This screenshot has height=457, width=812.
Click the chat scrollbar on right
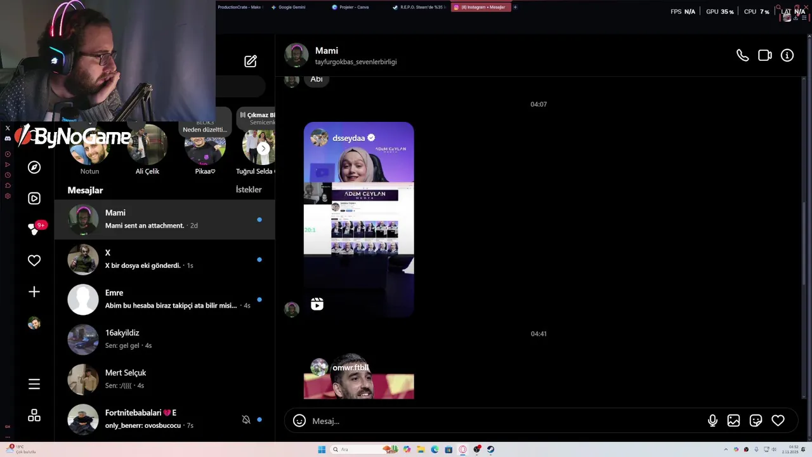tap(805, 244)
